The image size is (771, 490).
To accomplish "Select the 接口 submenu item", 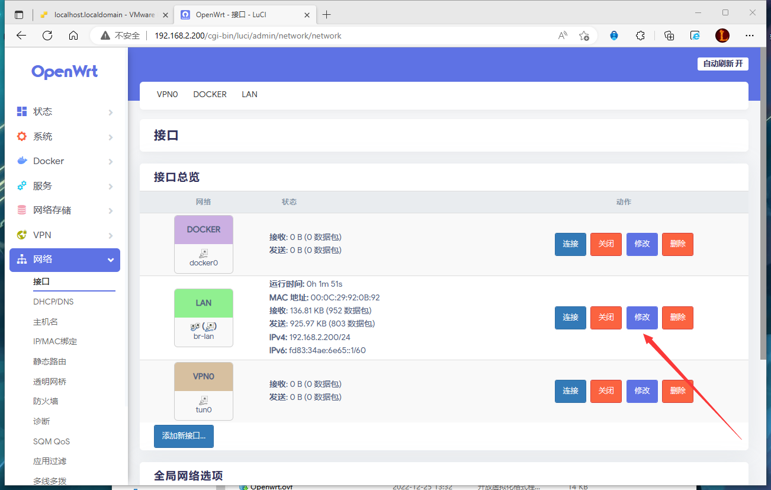I will coord(41,281).
